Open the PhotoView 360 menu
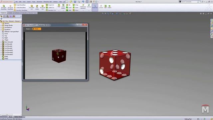The image size is (213, 120). [x=48, y=2]
